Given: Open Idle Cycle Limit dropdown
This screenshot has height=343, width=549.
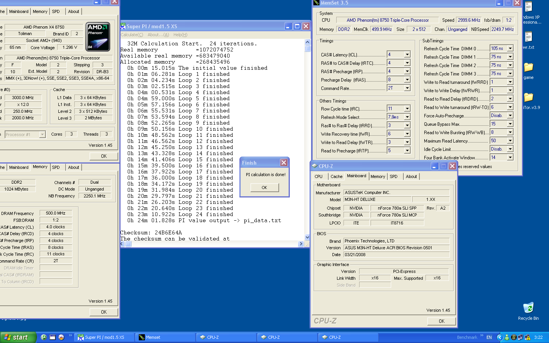Looking at the screenshot, I should click(510, 149).
